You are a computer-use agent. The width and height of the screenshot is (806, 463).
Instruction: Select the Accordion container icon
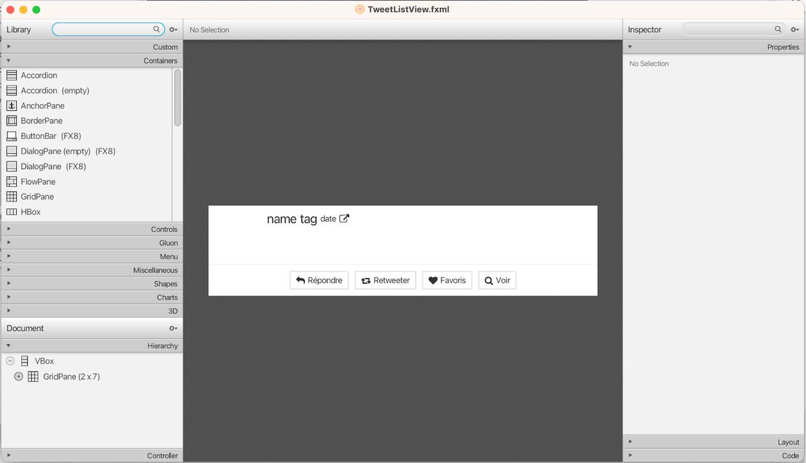coord(11,75)
